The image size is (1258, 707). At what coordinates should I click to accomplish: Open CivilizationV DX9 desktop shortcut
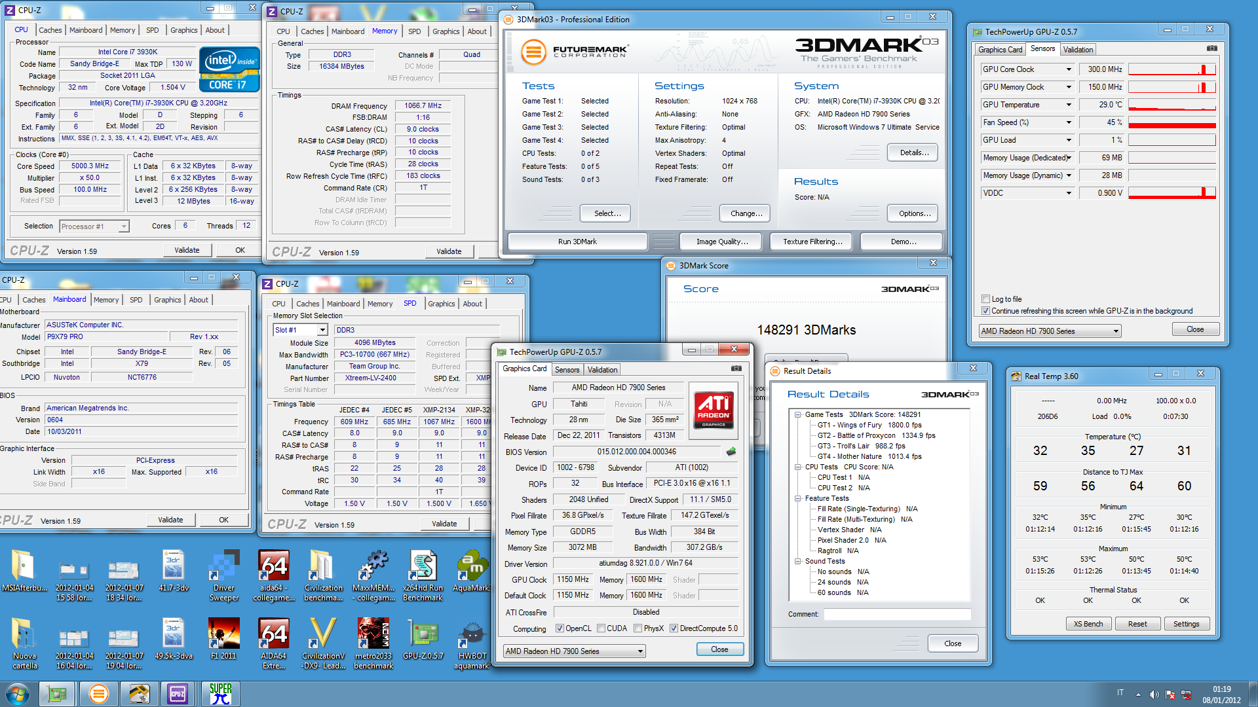click(x=323, y=644)
